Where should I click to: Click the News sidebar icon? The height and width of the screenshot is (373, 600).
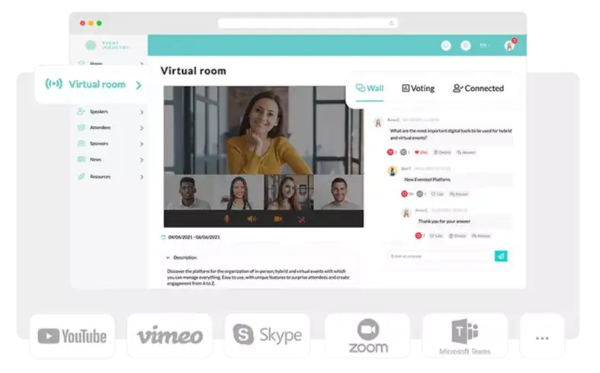81,159
